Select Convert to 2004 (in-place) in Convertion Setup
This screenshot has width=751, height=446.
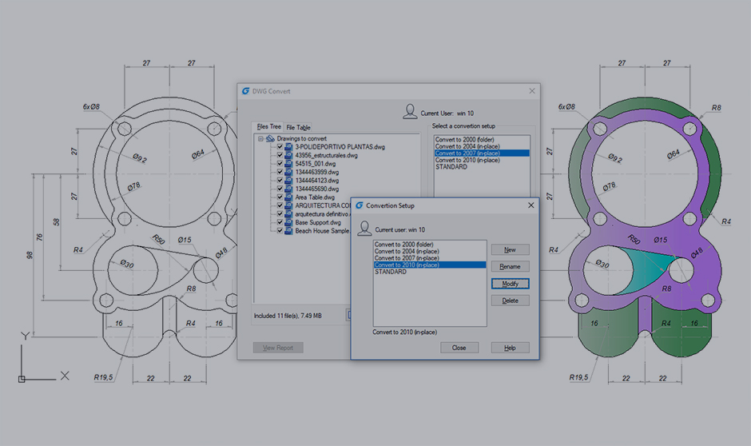(x=430, y=251)
